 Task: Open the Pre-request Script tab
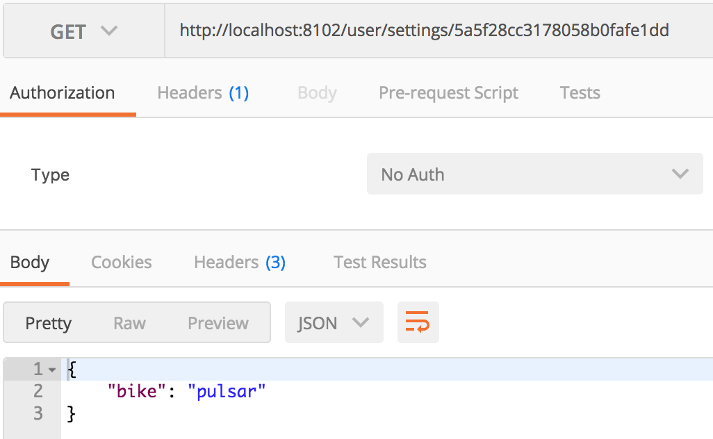coord(448,93)
